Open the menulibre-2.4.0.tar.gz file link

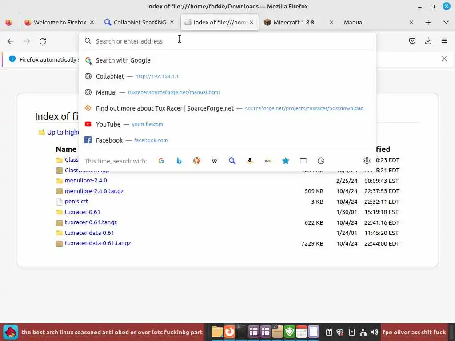(x=94, y=191)
